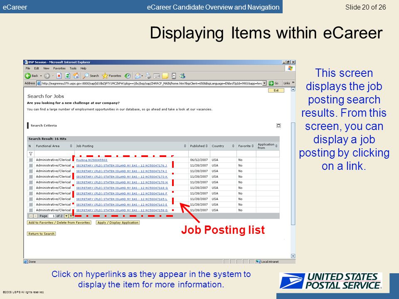Image resolution: width=399 pixels, height=299 pixels.
Task: Open Secretary Staten Island NC50047158 D link
Action: point(122,210)
